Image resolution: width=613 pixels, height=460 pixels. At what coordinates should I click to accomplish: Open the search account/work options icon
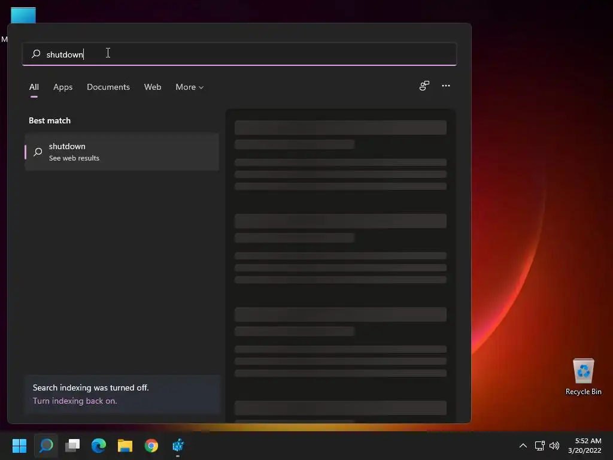coord(424,86)
